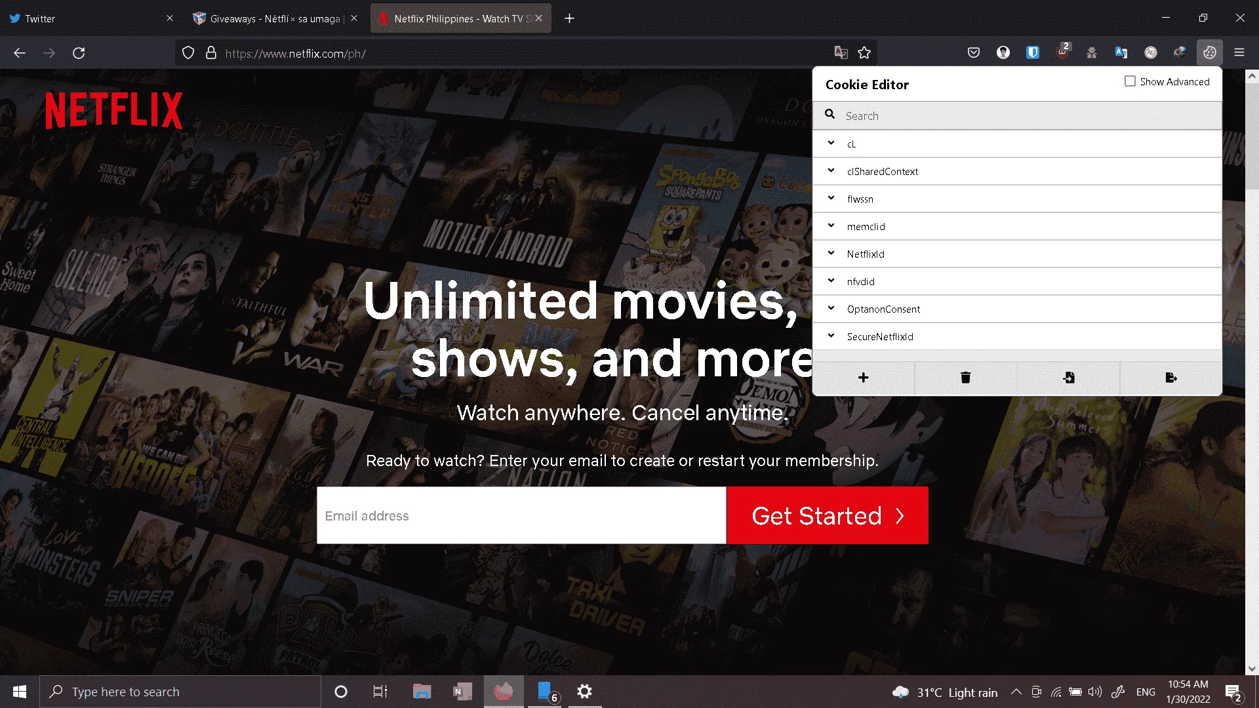Delete all cookies using trash icon
The width and height of the screenshot is (1259, 708).
coord(965,378)
